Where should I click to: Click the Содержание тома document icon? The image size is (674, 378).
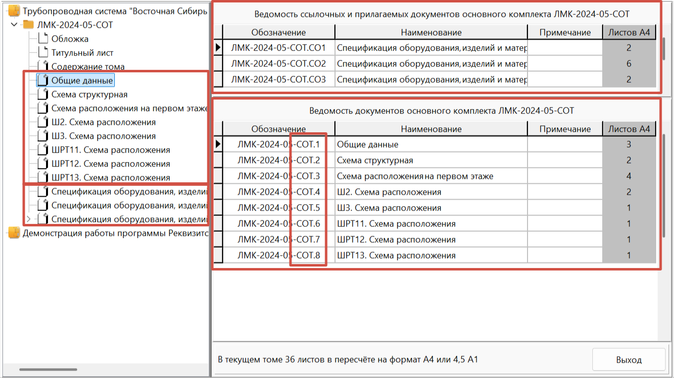click(44, 66)
